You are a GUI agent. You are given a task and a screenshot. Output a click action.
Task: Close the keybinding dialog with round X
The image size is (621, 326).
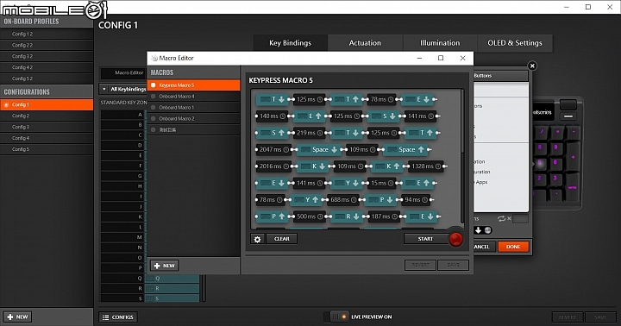[532, 66]
